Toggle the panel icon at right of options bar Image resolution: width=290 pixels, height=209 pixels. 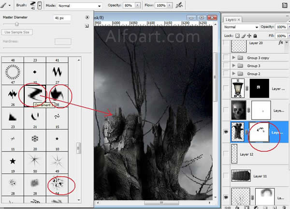(x=285, y=5)
